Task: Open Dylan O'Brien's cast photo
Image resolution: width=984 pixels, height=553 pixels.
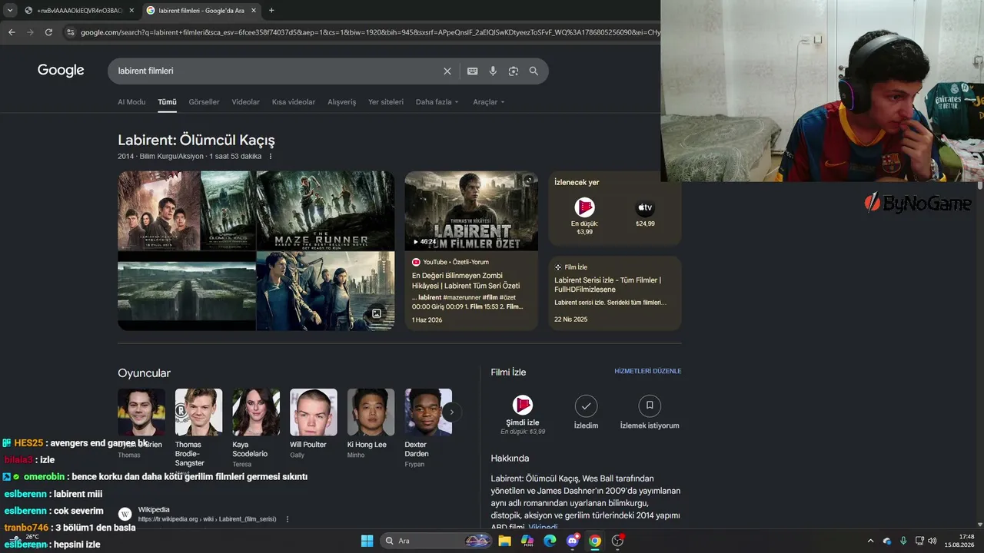Action: 141,412
